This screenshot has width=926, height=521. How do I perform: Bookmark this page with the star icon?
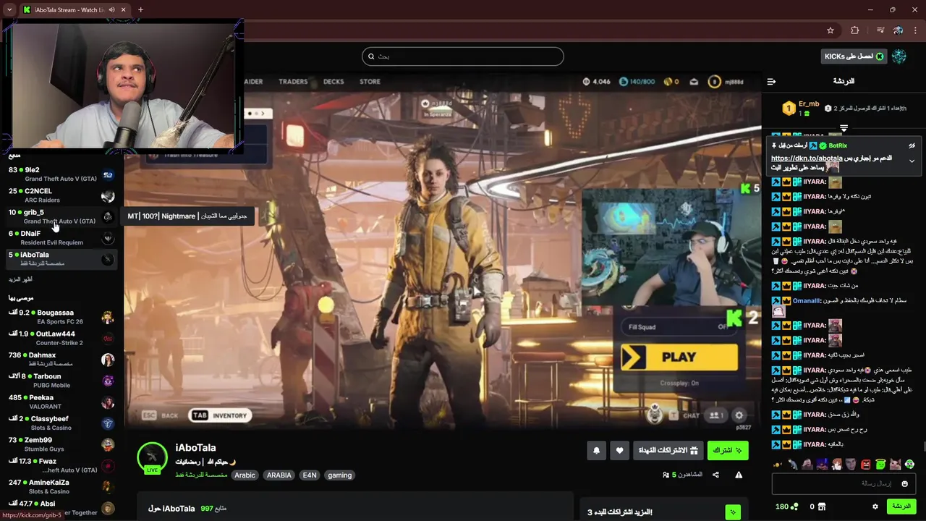coord(831,30)
